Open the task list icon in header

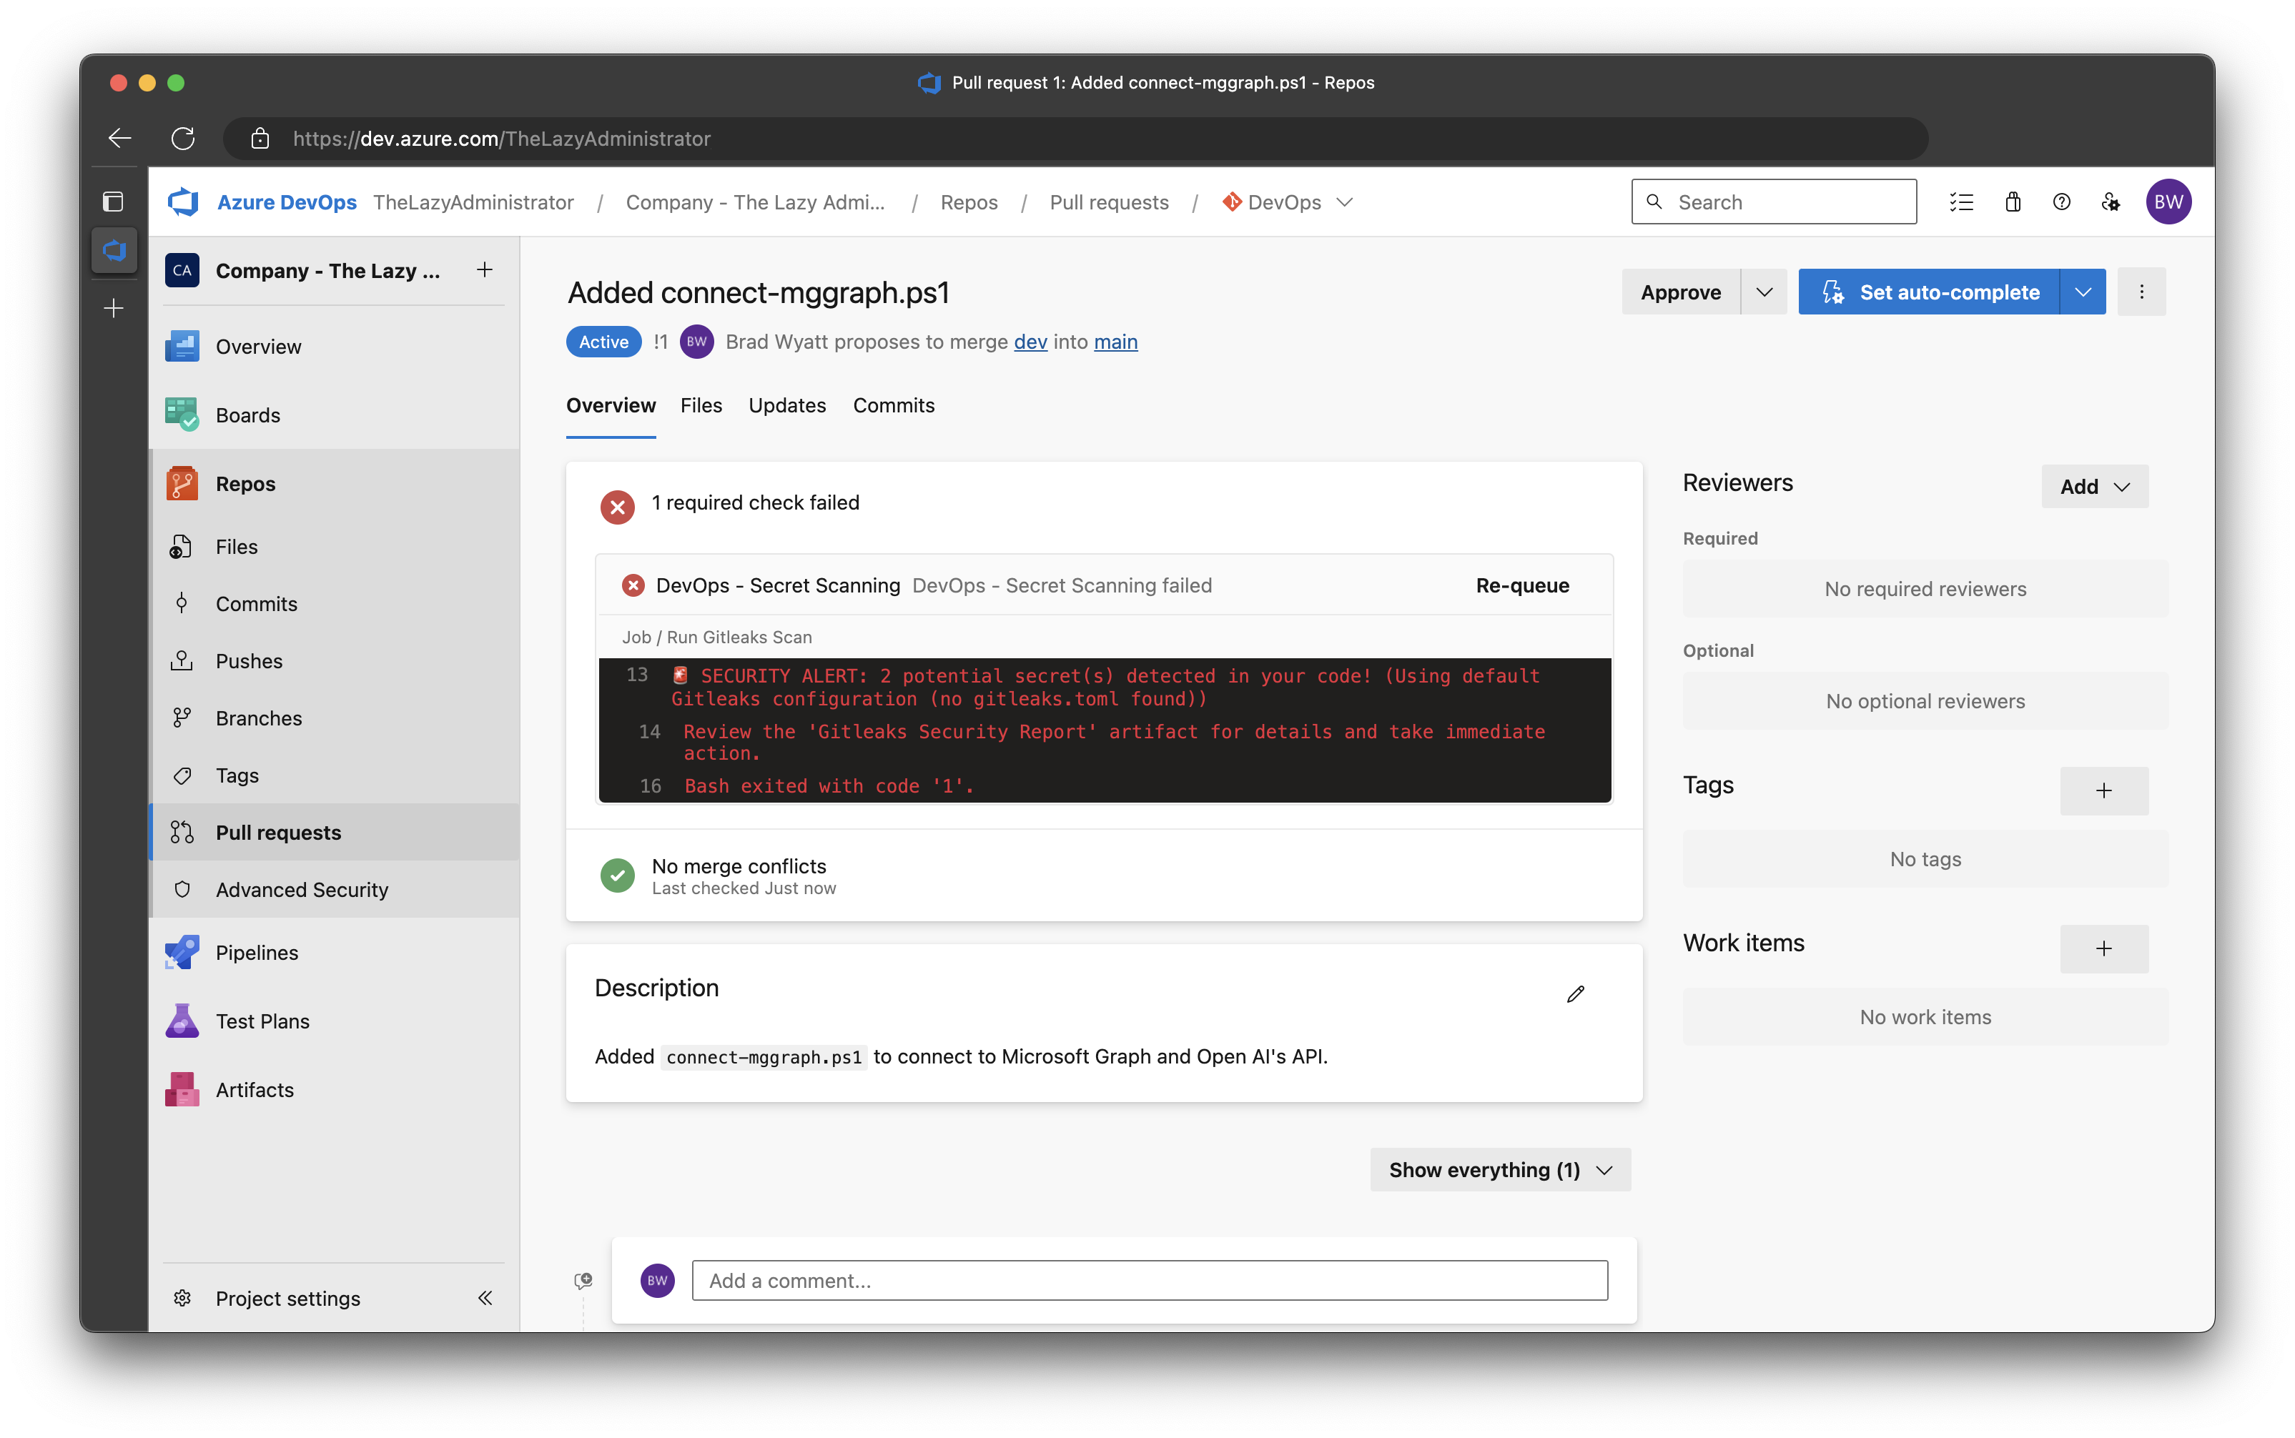[1961, 202]
